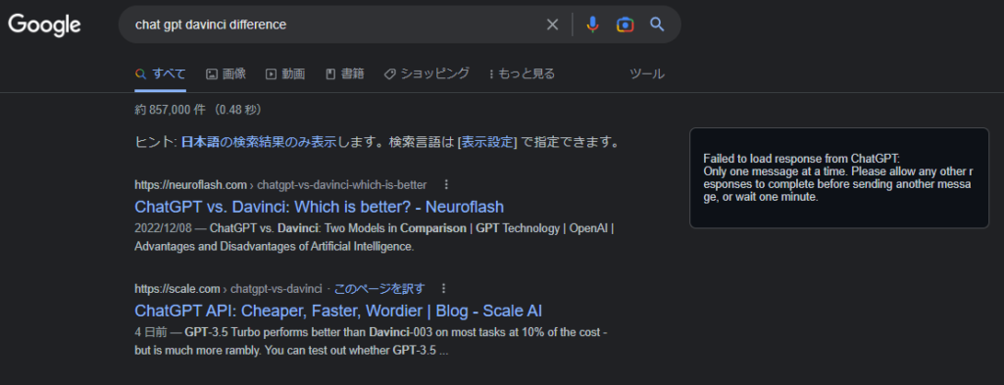1004x385 pixels.
Task: Select the すべて tab
Action: [161, 74]
